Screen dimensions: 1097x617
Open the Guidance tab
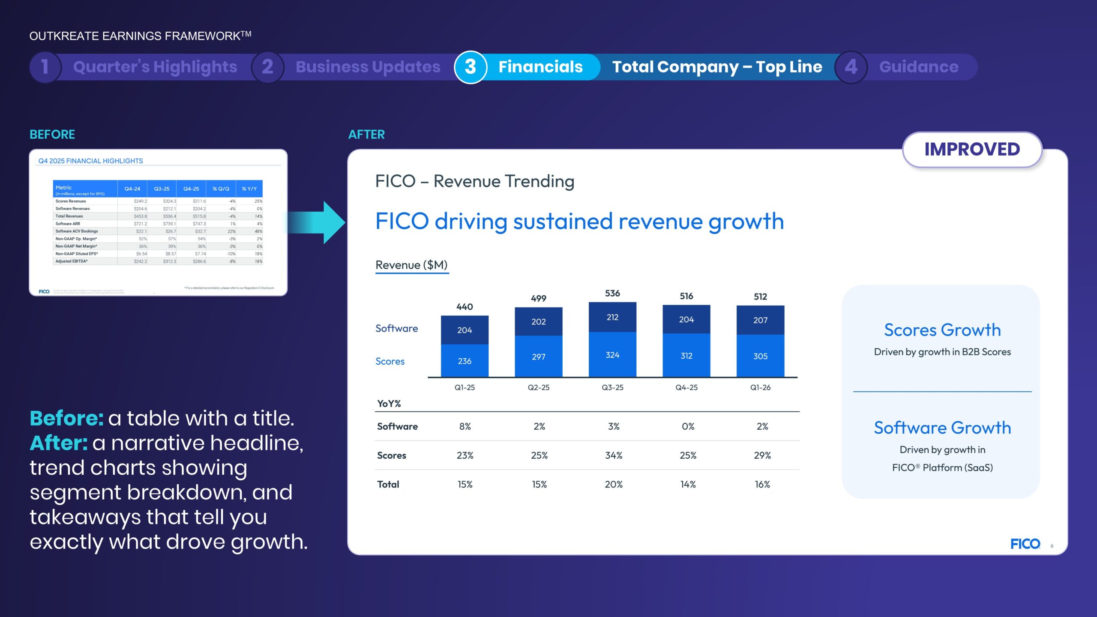[919, 67]
